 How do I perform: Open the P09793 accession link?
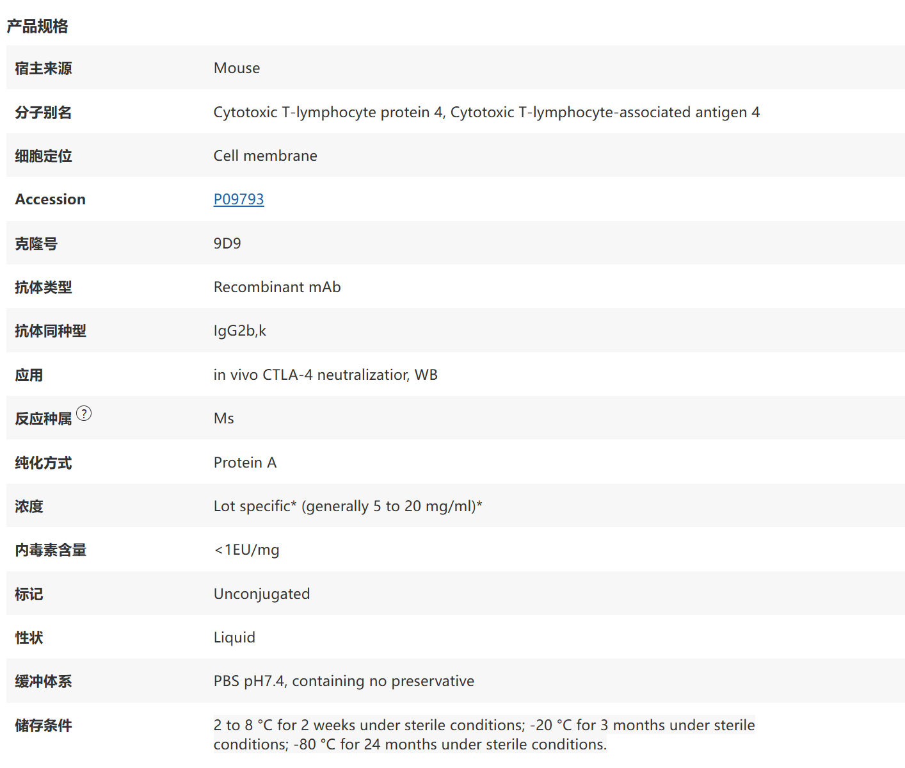(x=239, y=199)
